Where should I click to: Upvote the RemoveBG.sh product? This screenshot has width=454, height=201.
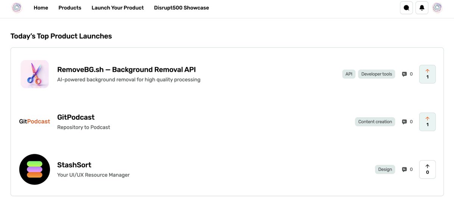pos(428,74)
